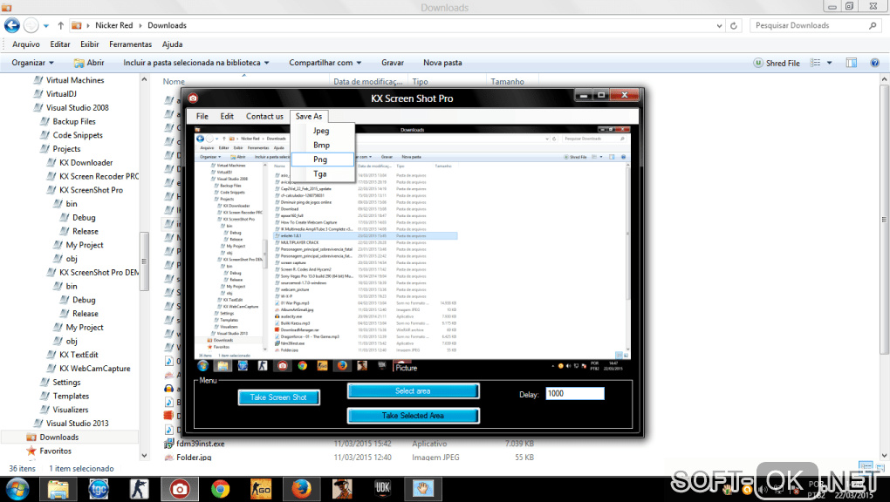The height and width of the screenshot is (502, 890).
Task: Open the CS:GO taskbar icon
Action: pyautogui.click(x=261, y=488)
